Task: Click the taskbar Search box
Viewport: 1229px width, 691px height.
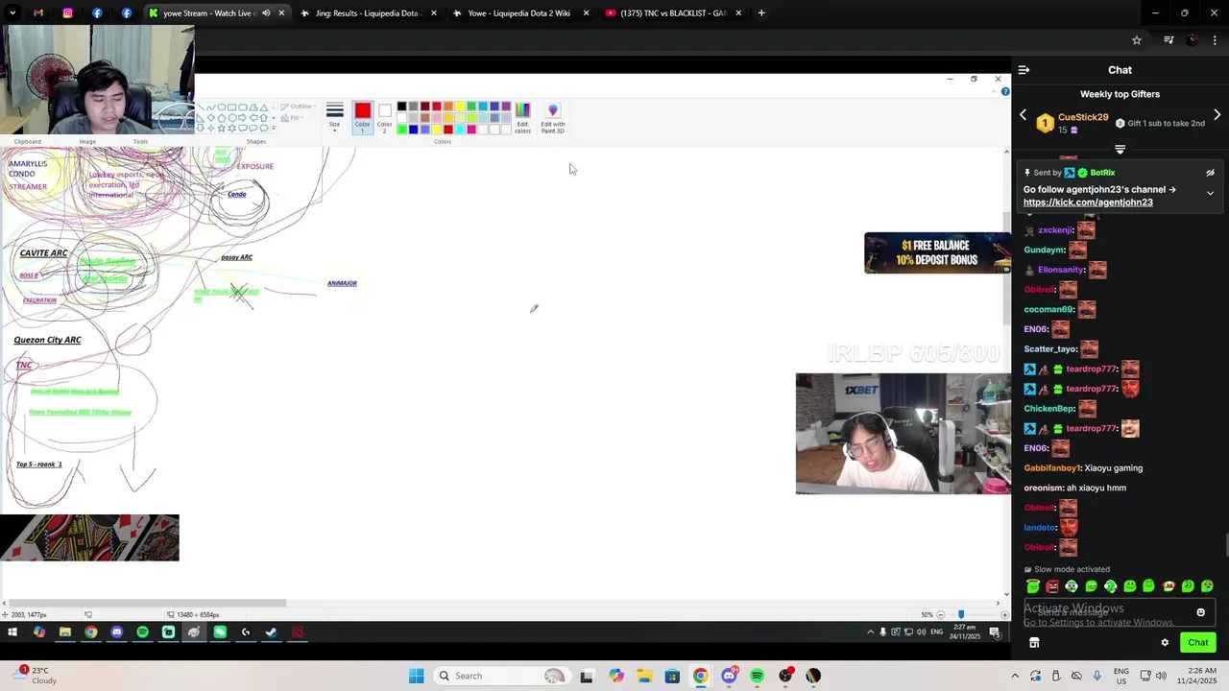Action: pos(500,676)
